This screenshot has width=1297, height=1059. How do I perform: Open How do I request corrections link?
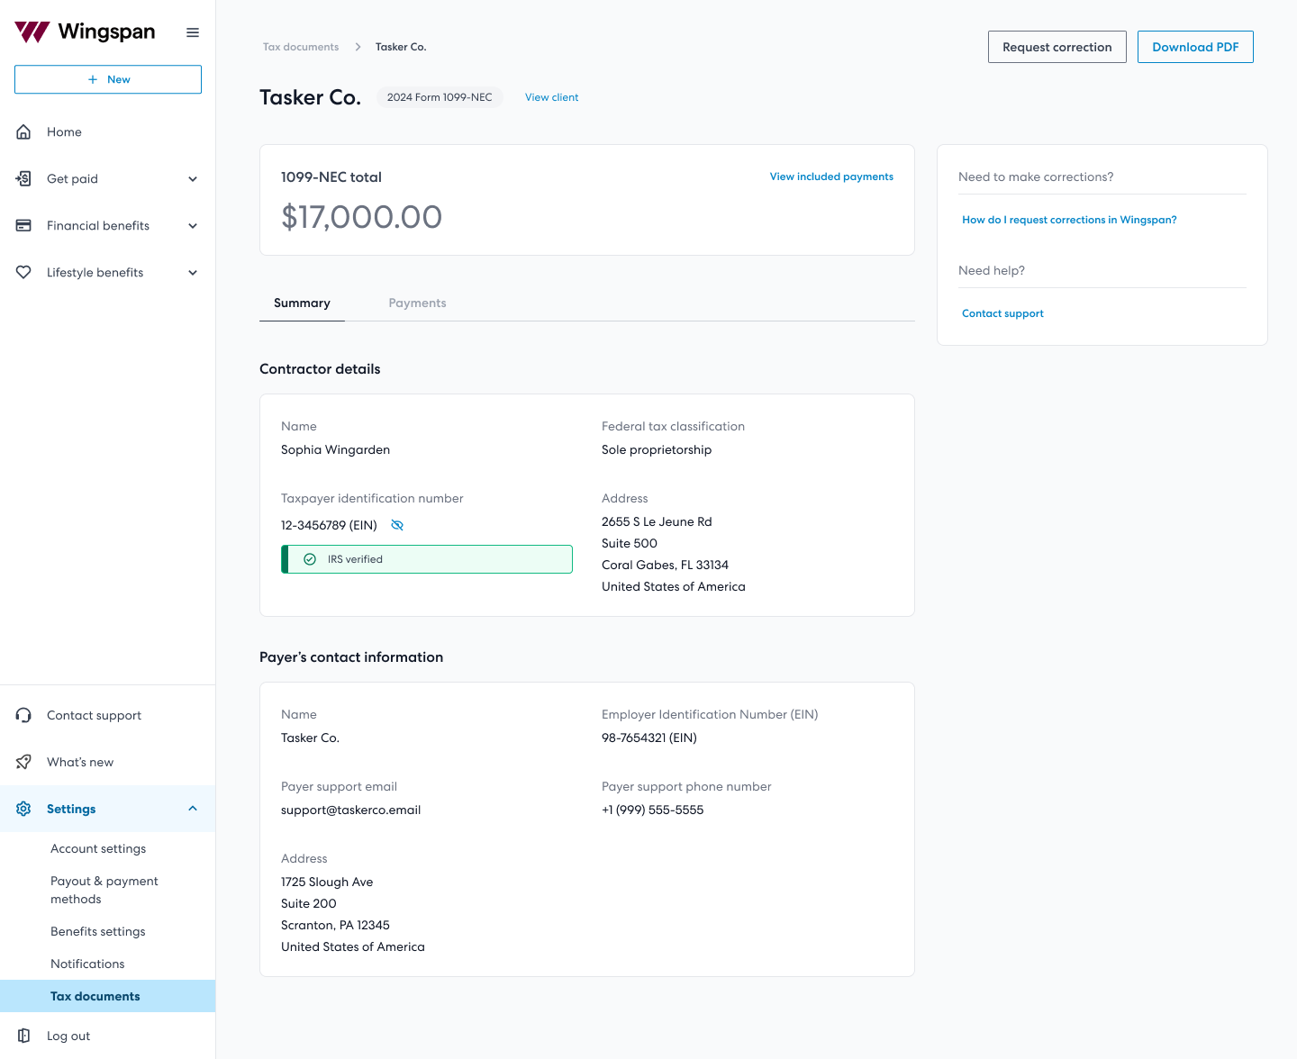(1069, 220)
